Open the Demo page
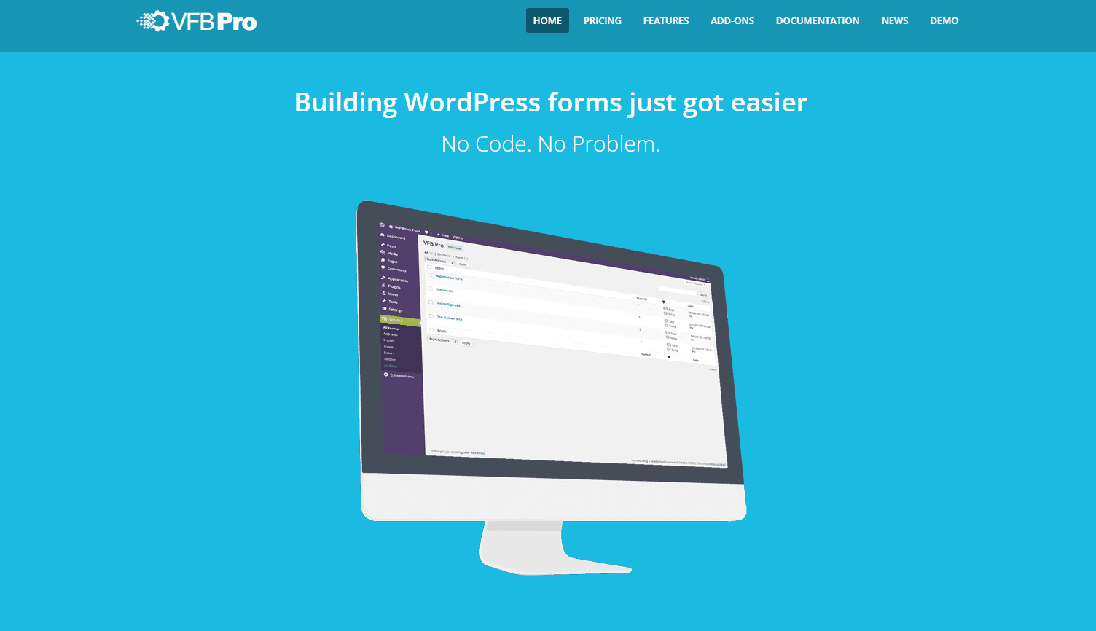 click(944, 20)
